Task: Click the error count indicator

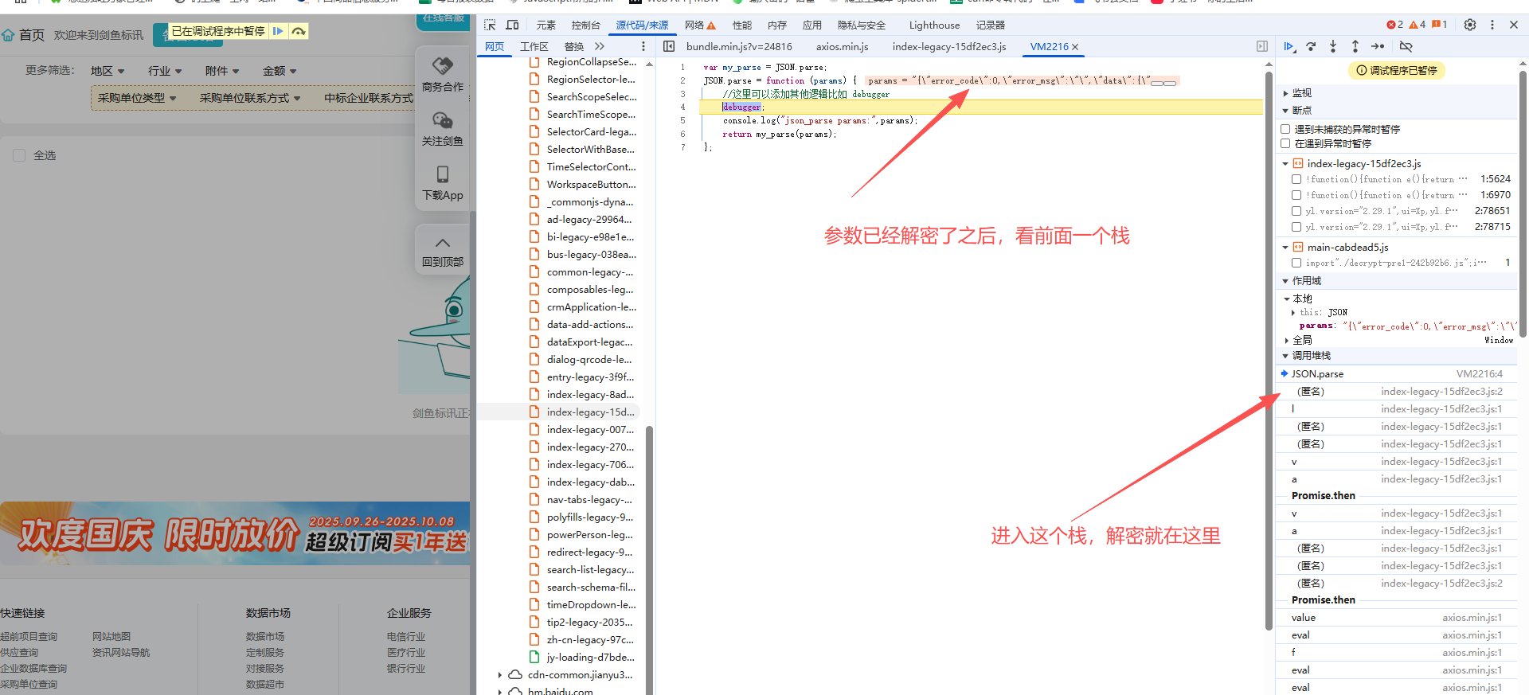Action: coord(1395,25)
